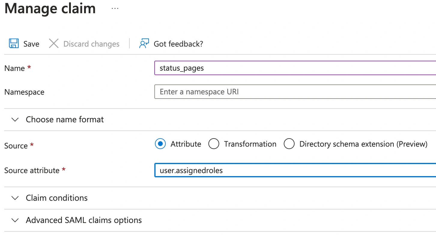Click the Choose name format chevron arrow
Image resolution: width=436 pixels, height=235 pixels.
pos(15,120)
